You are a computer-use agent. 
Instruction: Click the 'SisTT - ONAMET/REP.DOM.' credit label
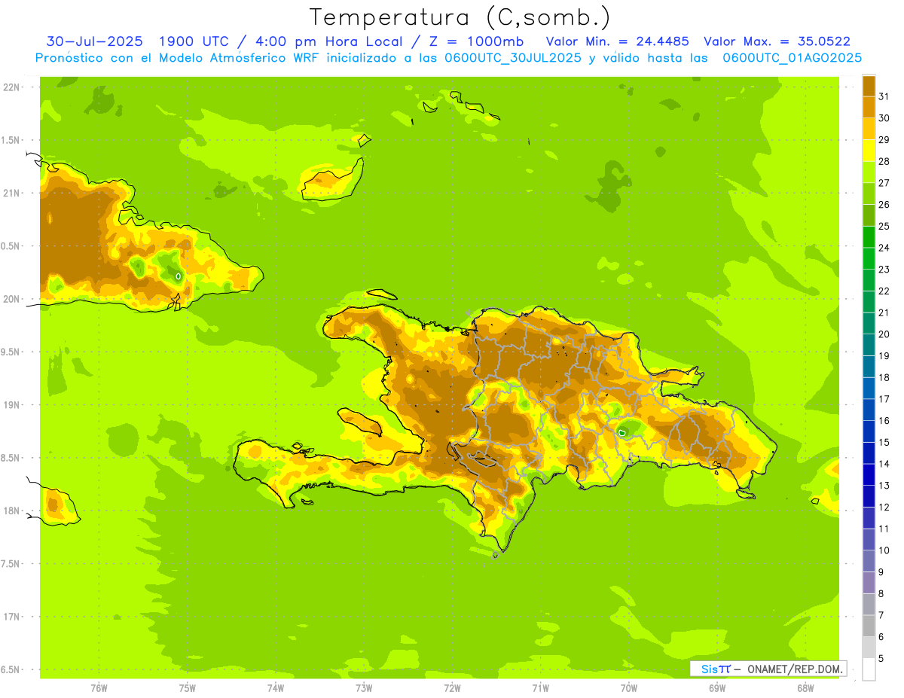tap(768, 669)
